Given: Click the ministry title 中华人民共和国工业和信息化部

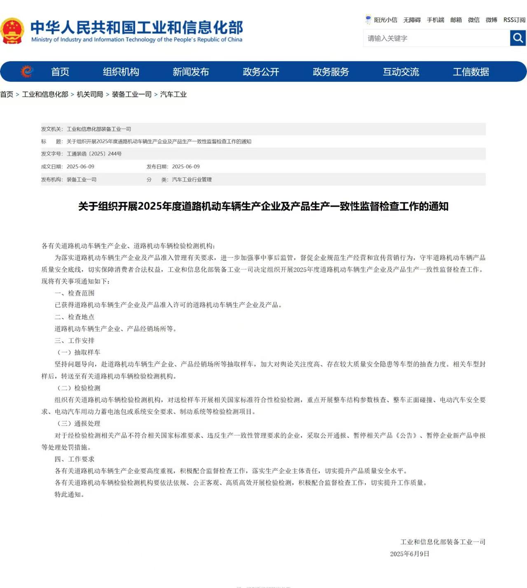Looking at the screenshot, I should coord(137,27).
